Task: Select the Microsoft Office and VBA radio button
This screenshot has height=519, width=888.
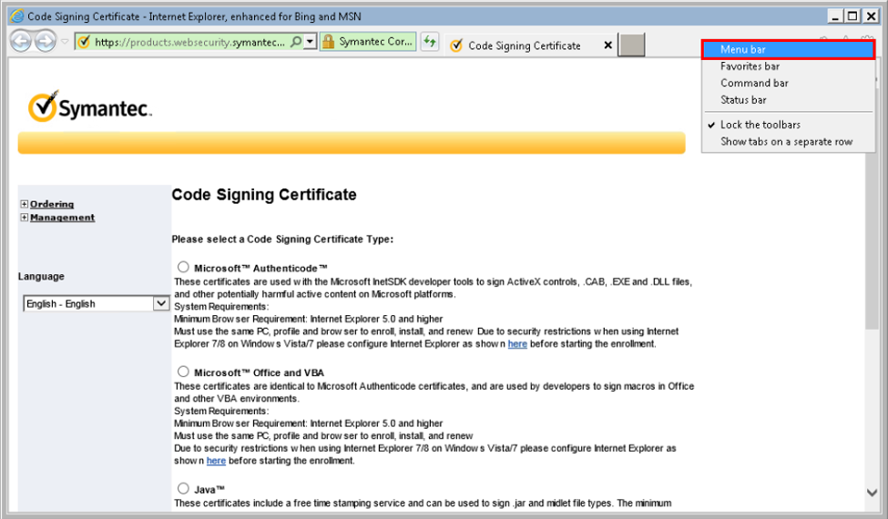Action: point(183,371)
